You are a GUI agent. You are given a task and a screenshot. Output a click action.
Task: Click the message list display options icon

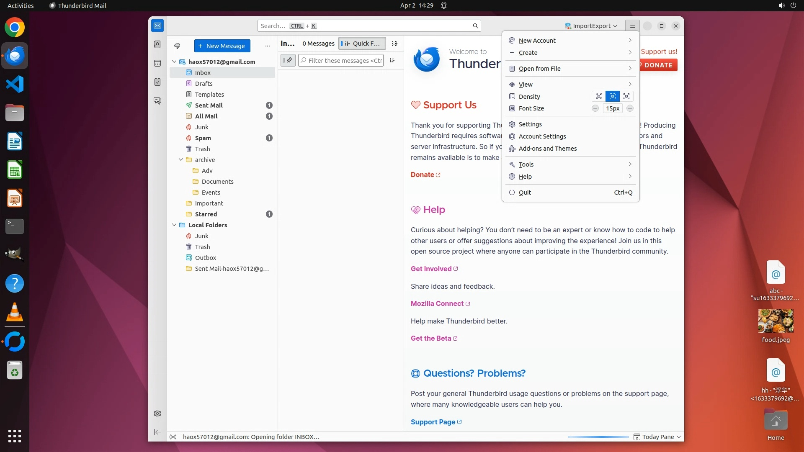tap(394, 44)
